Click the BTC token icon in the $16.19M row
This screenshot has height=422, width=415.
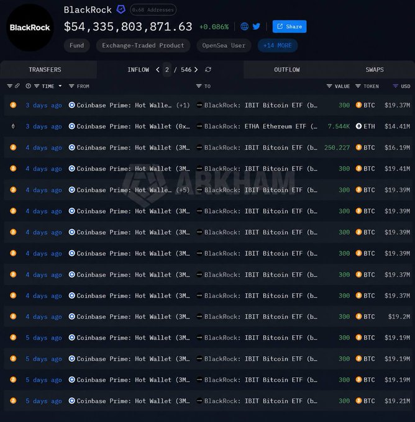(x=358, y=148)
